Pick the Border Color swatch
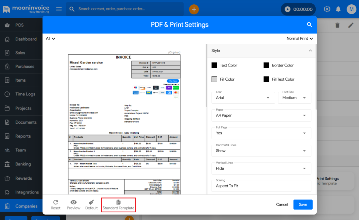 tap(266, 65)
